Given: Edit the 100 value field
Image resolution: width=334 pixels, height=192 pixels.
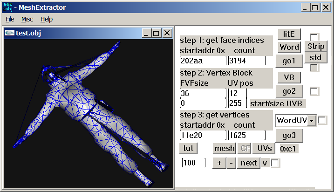Looking at the screenshot, I should (x=194, y=163).
